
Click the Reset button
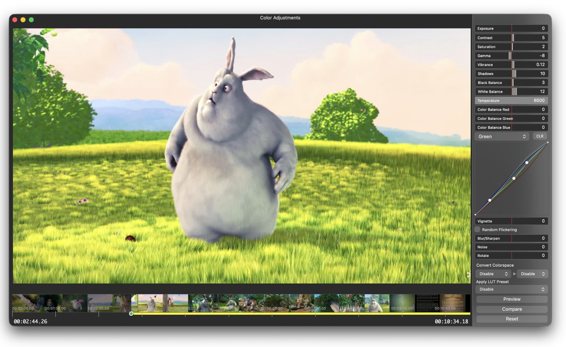[x=512, y=319]
